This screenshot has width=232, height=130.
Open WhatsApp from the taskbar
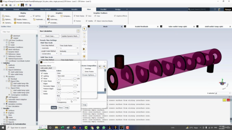click(104, 127)
